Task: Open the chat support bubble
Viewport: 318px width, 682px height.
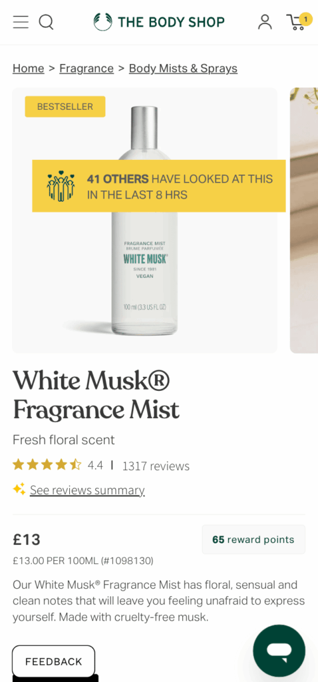Action: coord(279,650)
